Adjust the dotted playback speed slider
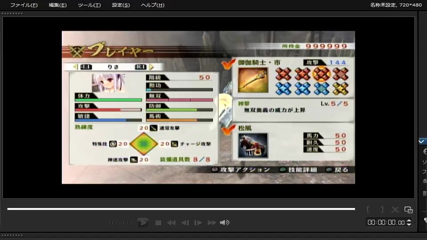The width and height of the screenshot is (427, 240). tap(120, 223)
